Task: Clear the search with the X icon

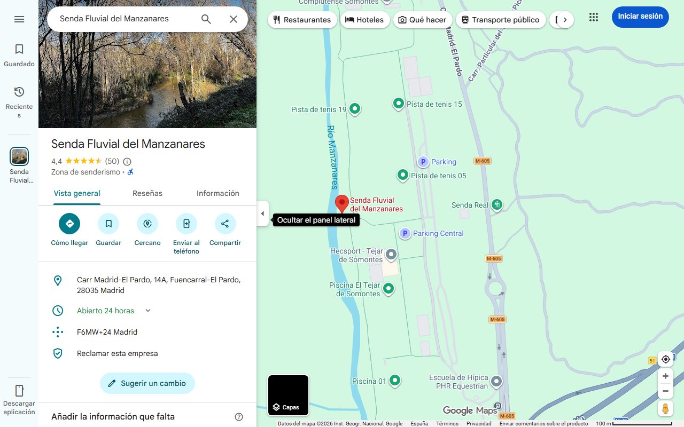Action: click(x=234, y=19)
